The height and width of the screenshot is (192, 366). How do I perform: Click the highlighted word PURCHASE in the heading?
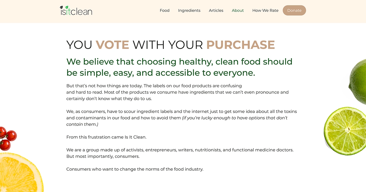(240, 45)
